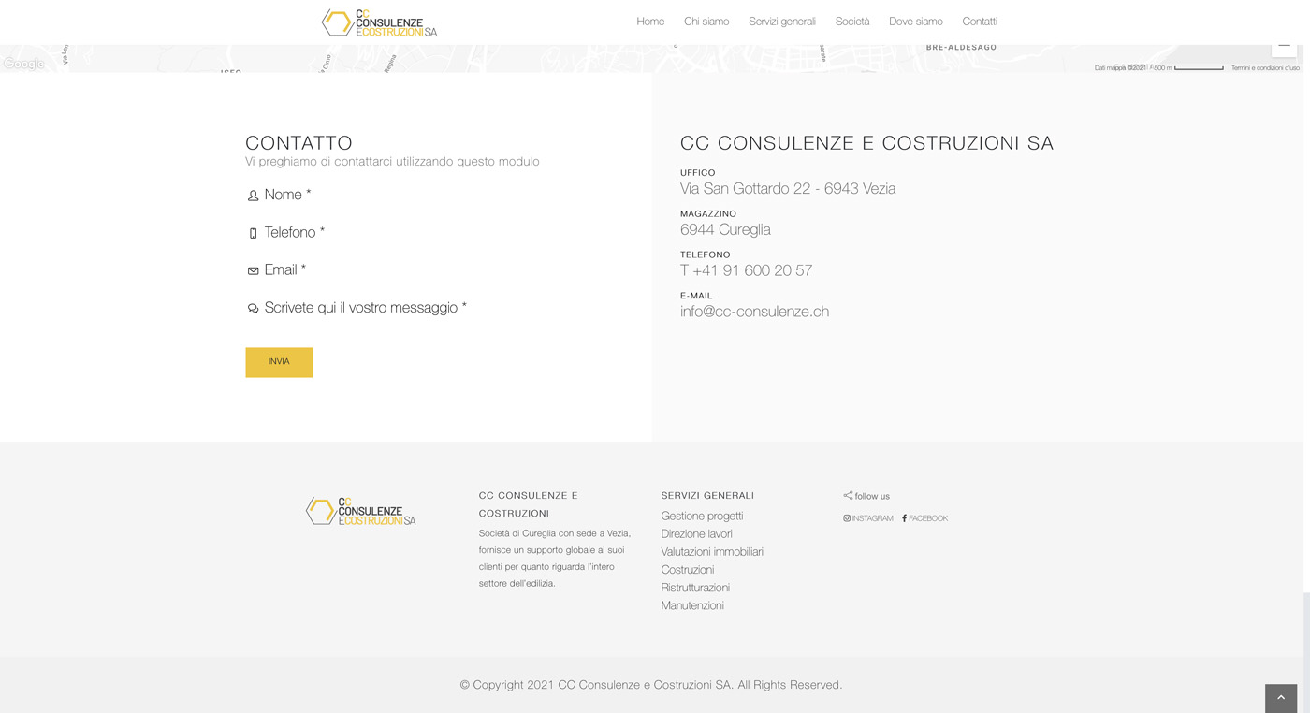Click the CC Consulenze header logo
This screenshot has width=1310, height=713.
click(x=379, y=22)
